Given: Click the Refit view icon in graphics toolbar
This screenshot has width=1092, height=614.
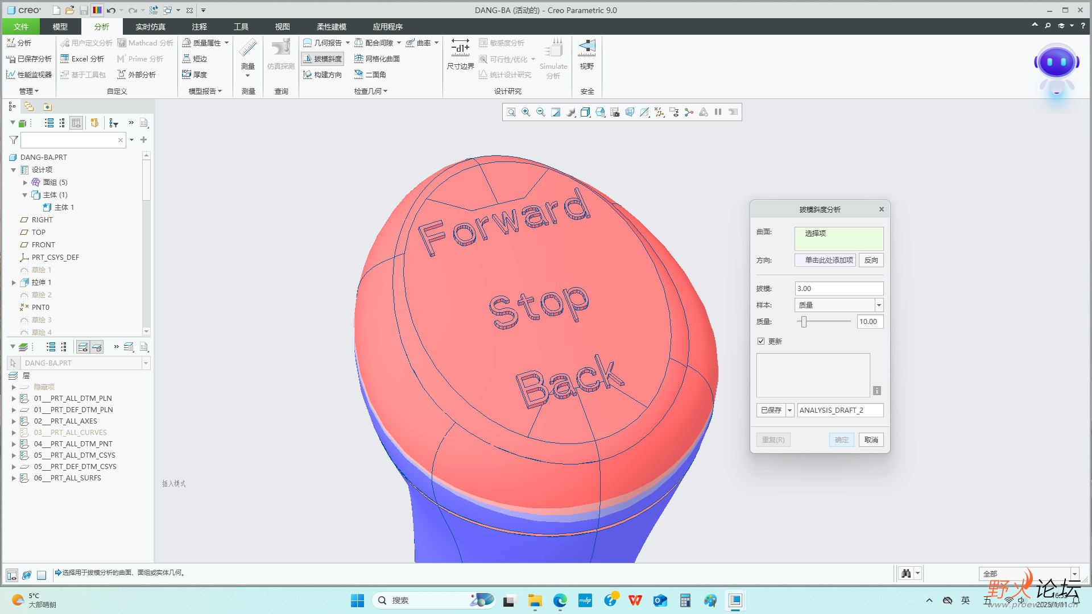Looking at the screenshot, I should click(x=511, y=112).
